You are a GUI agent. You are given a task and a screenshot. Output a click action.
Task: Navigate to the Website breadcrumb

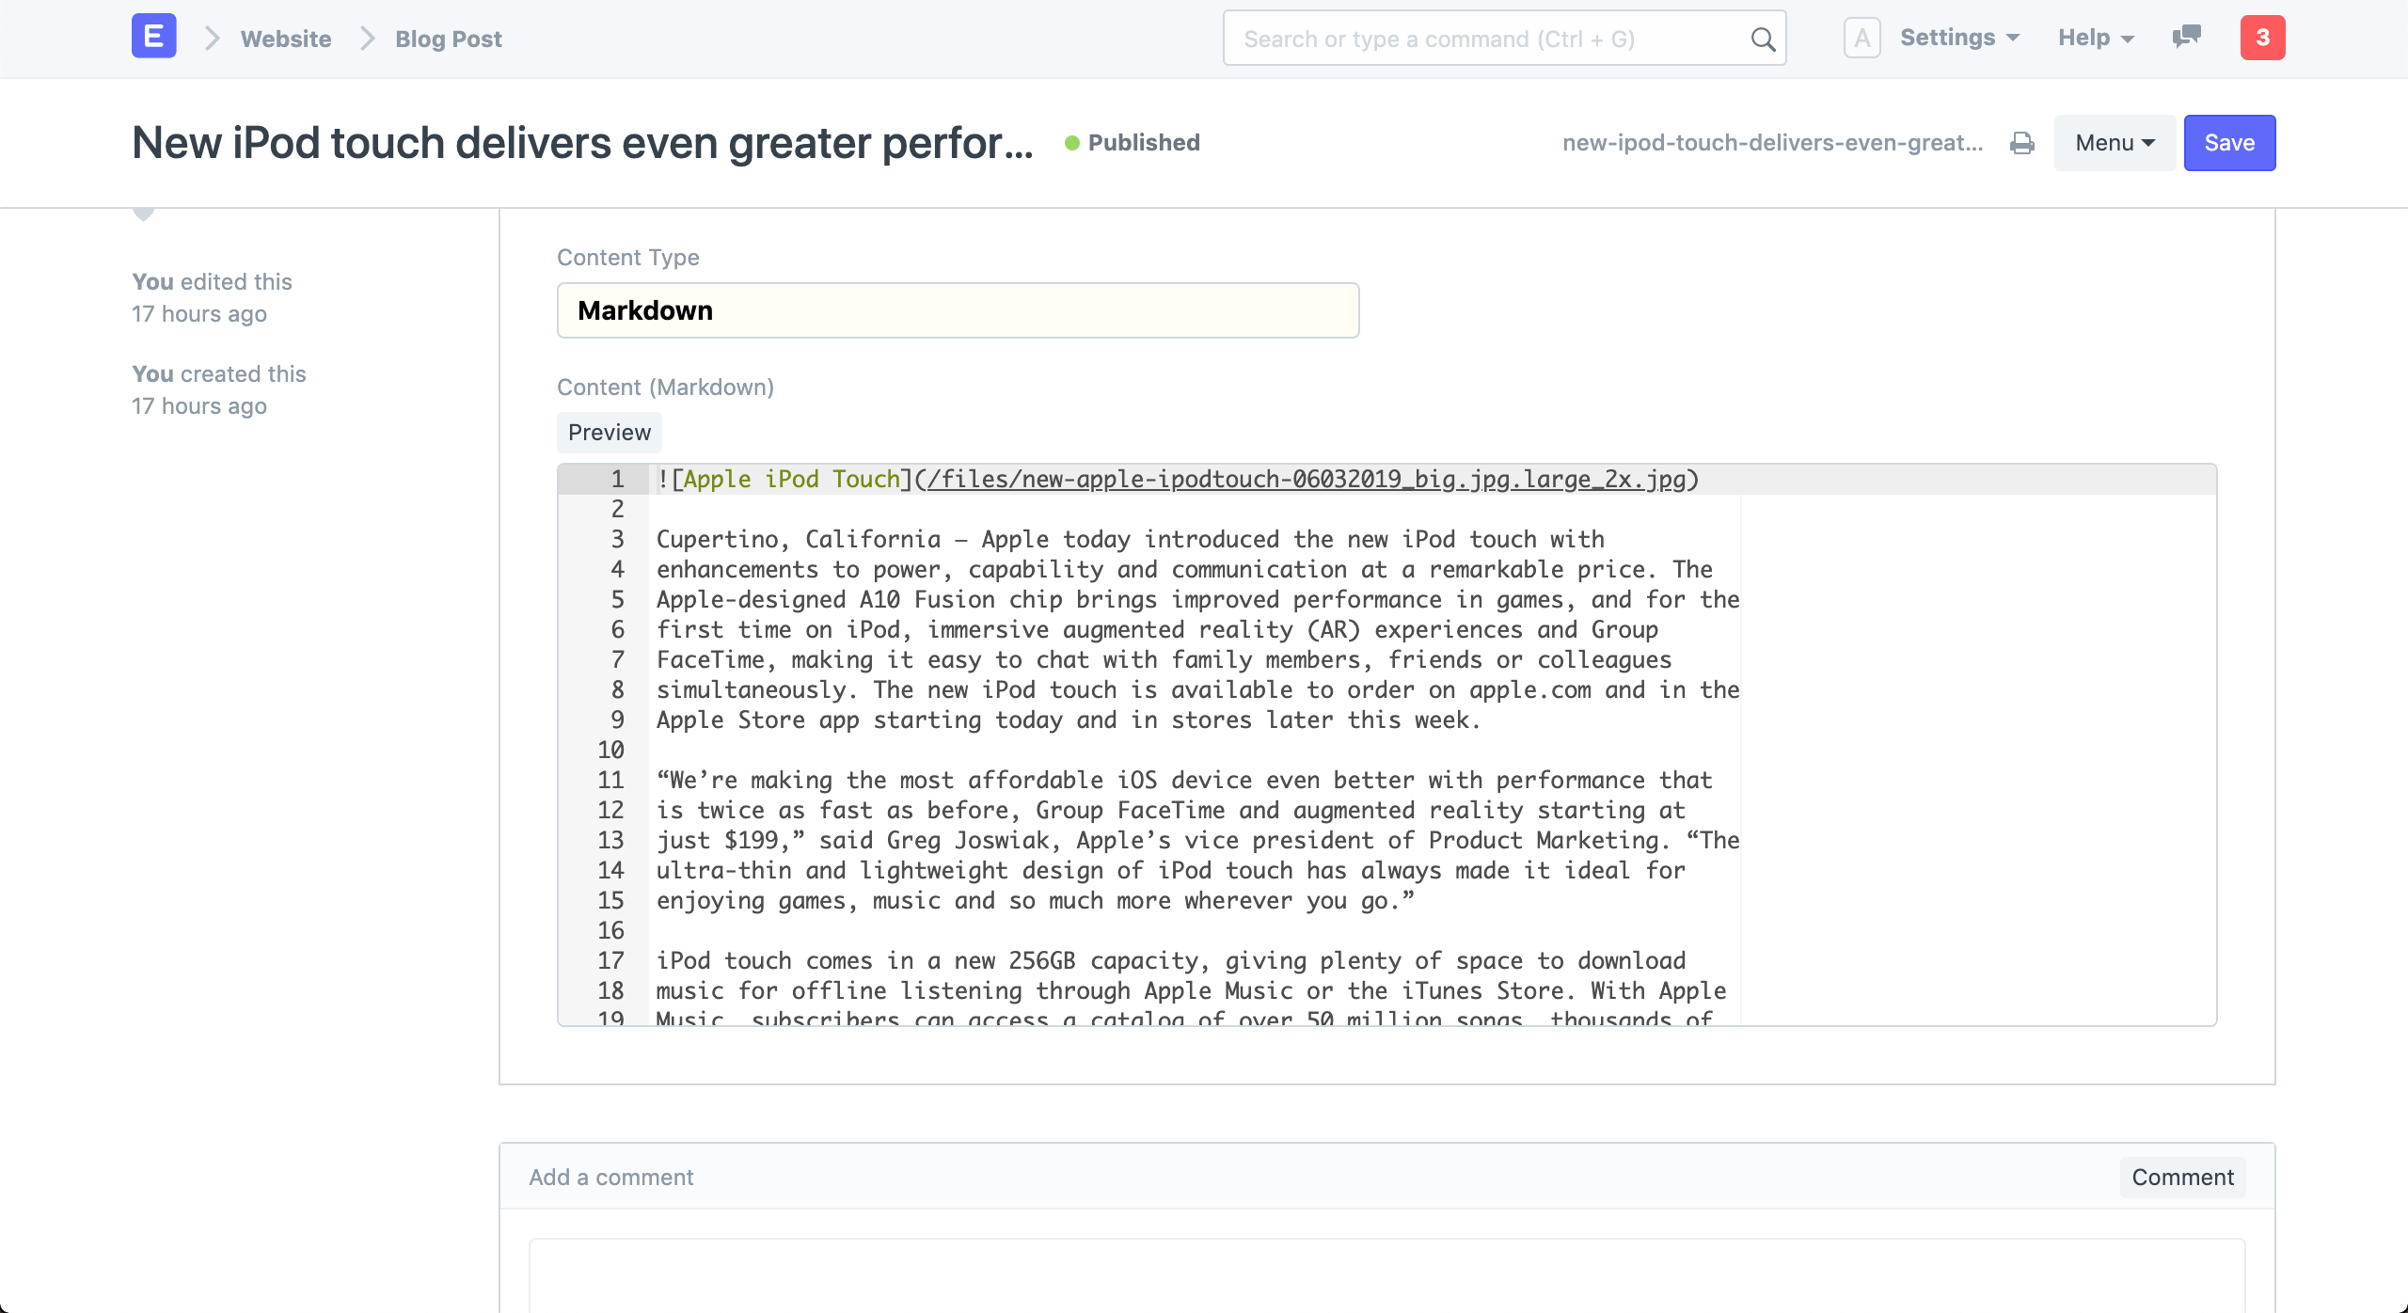coord(285,39)
